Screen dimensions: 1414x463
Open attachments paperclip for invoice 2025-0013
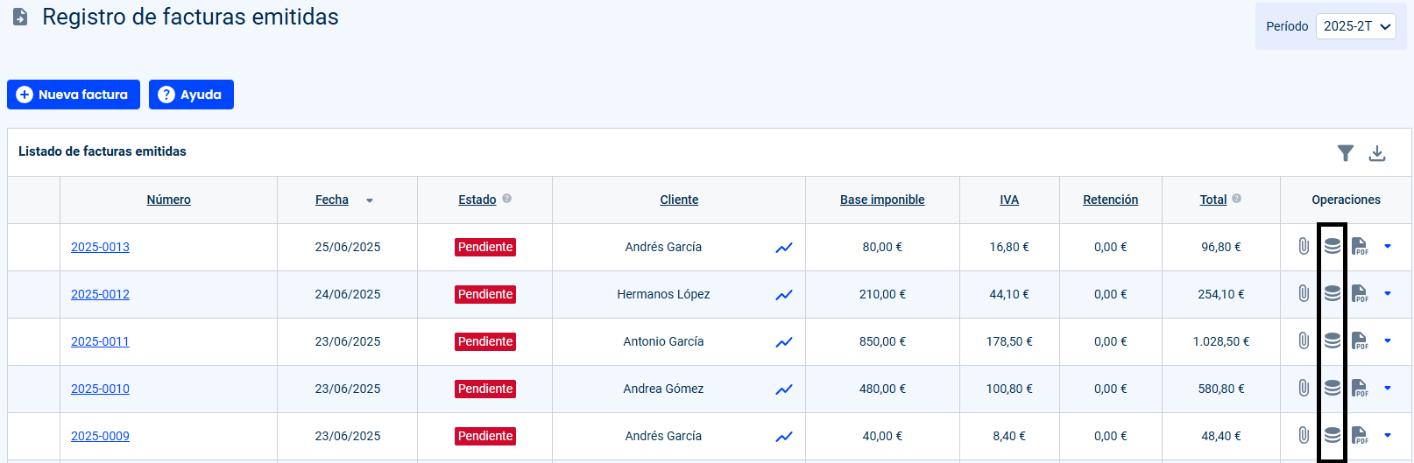pyautogui.click(x=1304, y=247)
